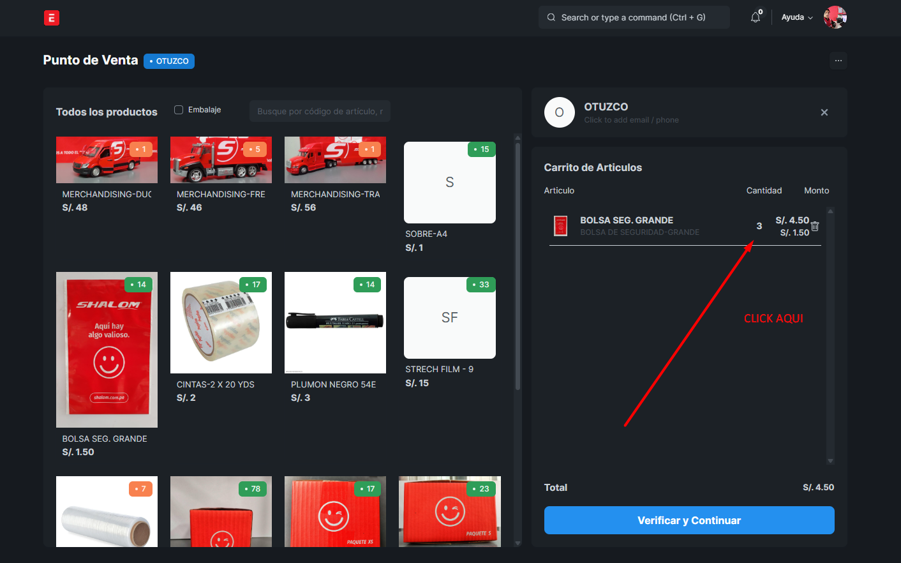Click 'Click to add email / phone' link
901x563 pixels.
(631, 120)
